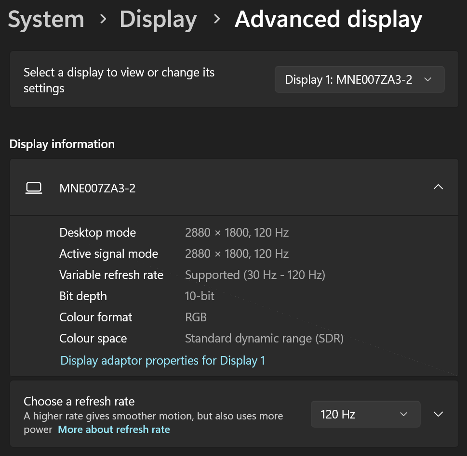Click Supported (30 Hz - 120 Hz) text

pyautogui.click(x=255, y=275)
